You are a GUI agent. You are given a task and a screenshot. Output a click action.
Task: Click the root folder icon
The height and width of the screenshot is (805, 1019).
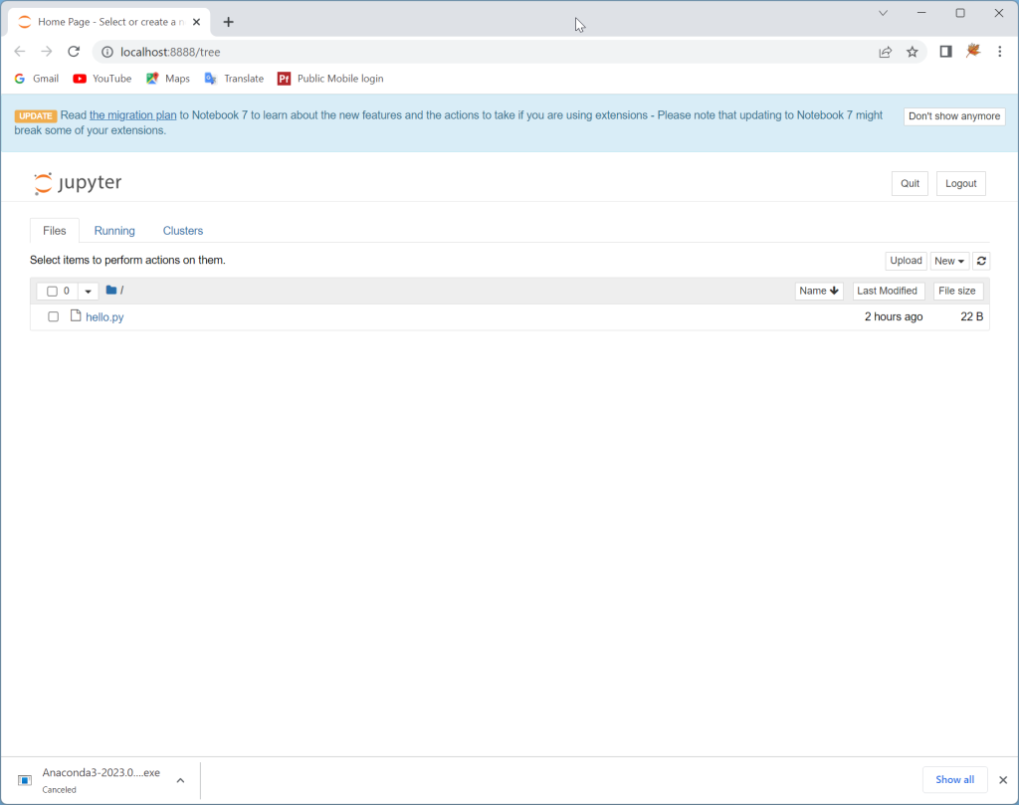click(111, 290)
